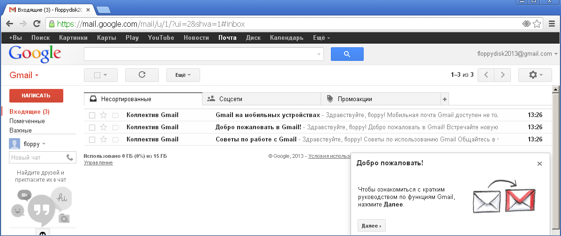
Task: Click the browser back arrow
Action: 10,24
